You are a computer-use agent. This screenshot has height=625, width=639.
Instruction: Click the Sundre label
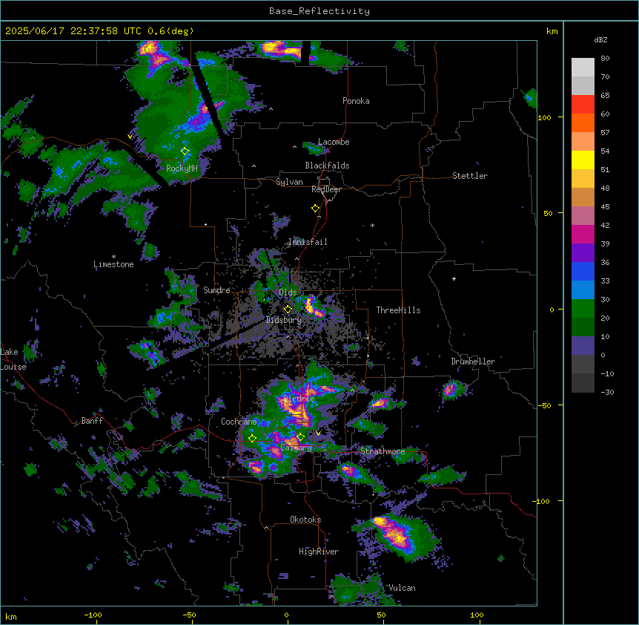[x=216, y=290]
